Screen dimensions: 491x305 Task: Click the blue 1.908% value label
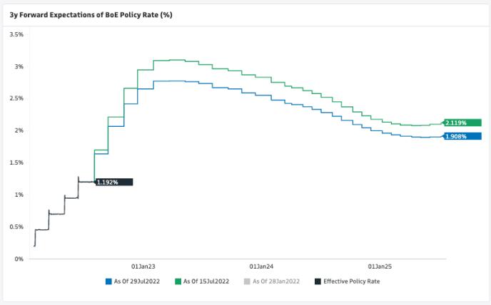click(462, 136)
